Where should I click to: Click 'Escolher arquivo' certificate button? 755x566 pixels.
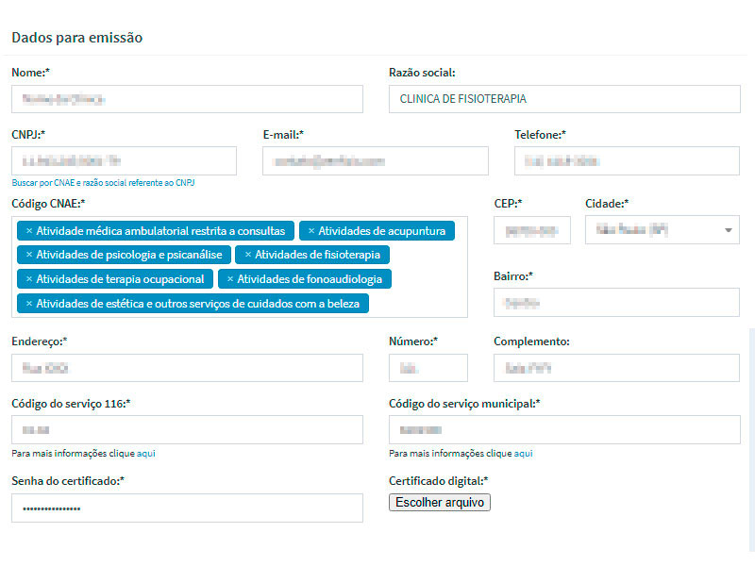point(440,503)
